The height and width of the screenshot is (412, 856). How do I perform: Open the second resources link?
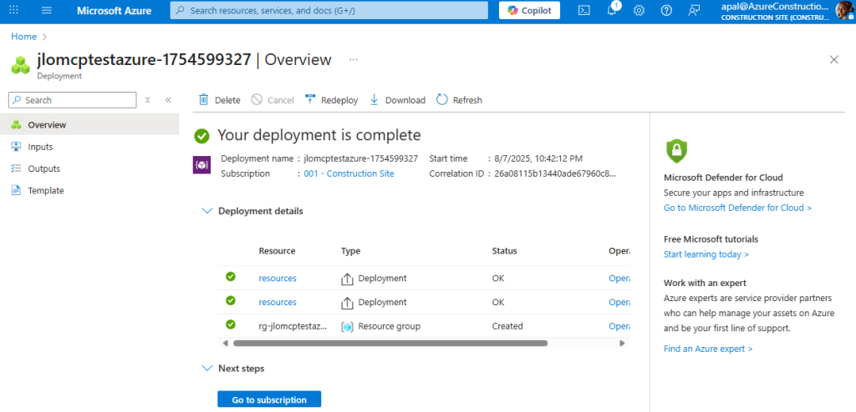point(278,302)
